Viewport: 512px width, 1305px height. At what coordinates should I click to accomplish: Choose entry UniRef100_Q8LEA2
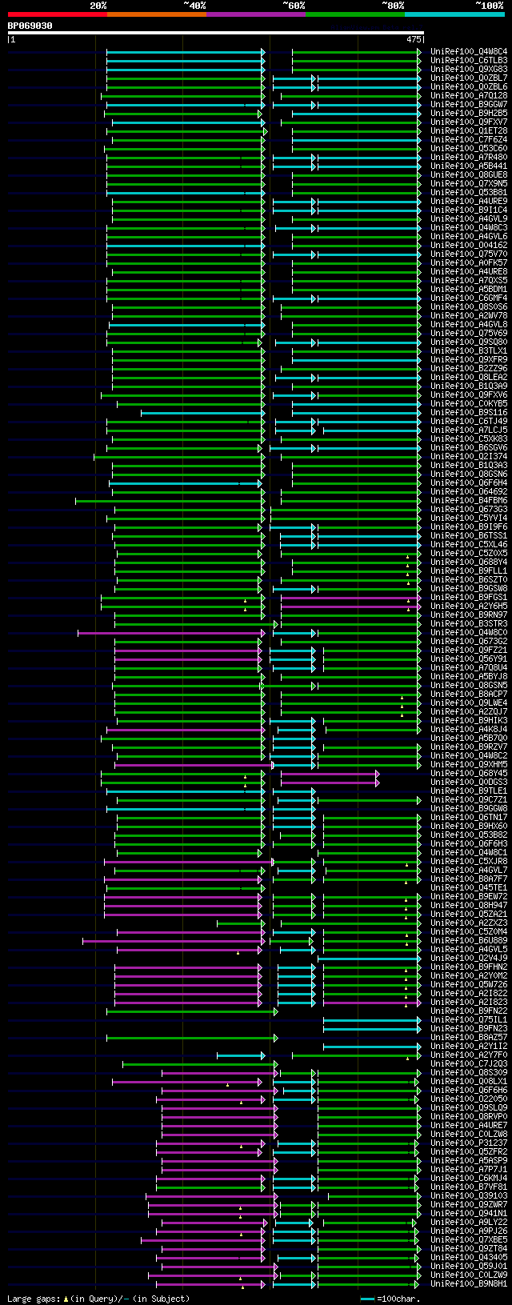coord(469,377)
